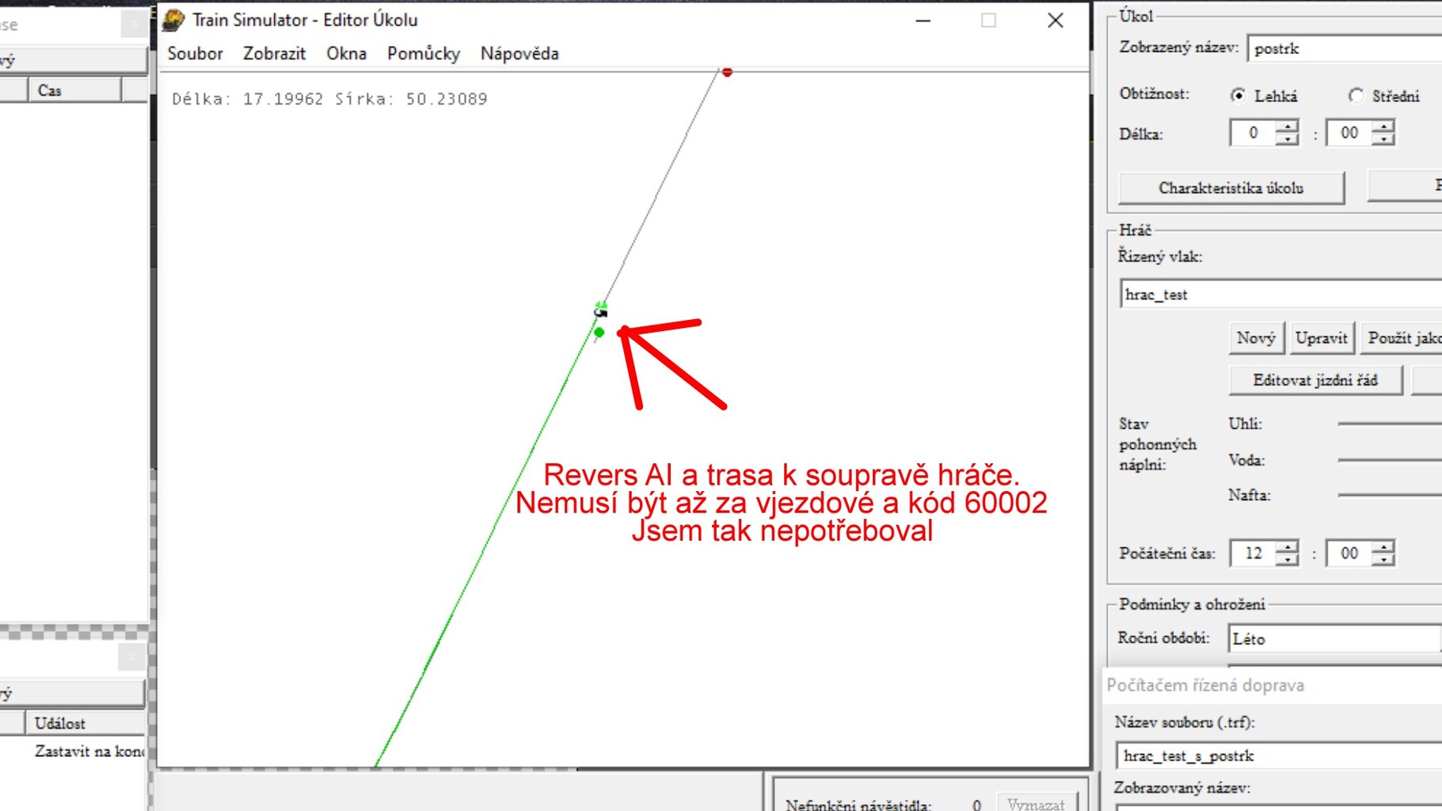Screen dimensions: 1442x811
Task: Open the Roční období dropdown showing Léto
Action: coord(1334,638)
